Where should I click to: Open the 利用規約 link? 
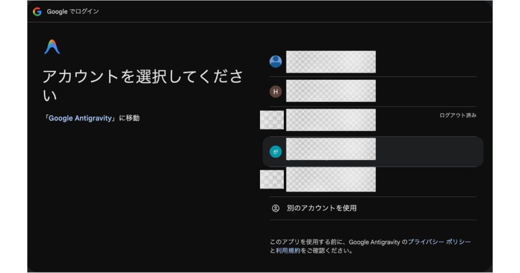click(x=288, y=251)
